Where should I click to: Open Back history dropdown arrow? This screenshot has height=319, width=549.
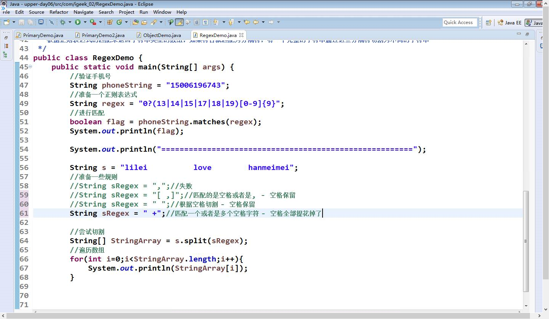263,22
